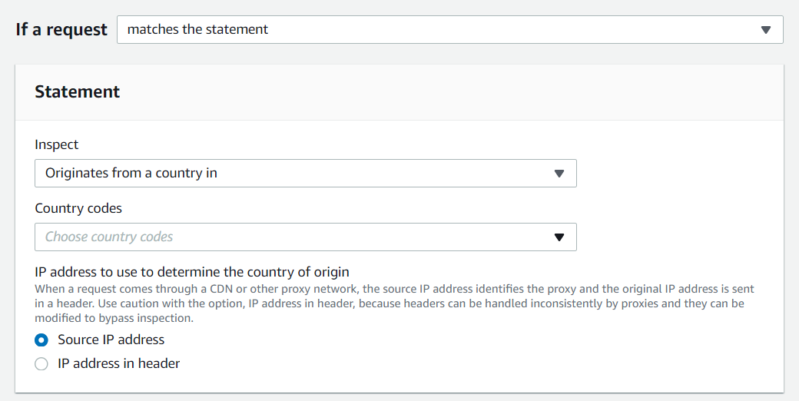The height and width of the screenshot is (401, 799).
Task: Select the 'IP address in header' radio button
Action: coord(41,364)
